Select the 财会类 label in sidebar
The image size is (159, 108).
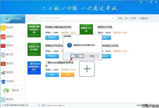[10, 27]
